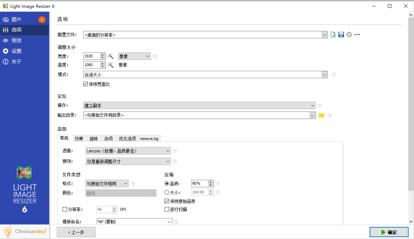
Task: Decrease height with the down spinner
Action: click(x=103, y=67)
